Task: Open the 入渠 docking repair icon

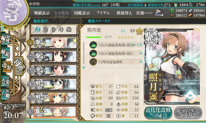Action: click(5, 80)
